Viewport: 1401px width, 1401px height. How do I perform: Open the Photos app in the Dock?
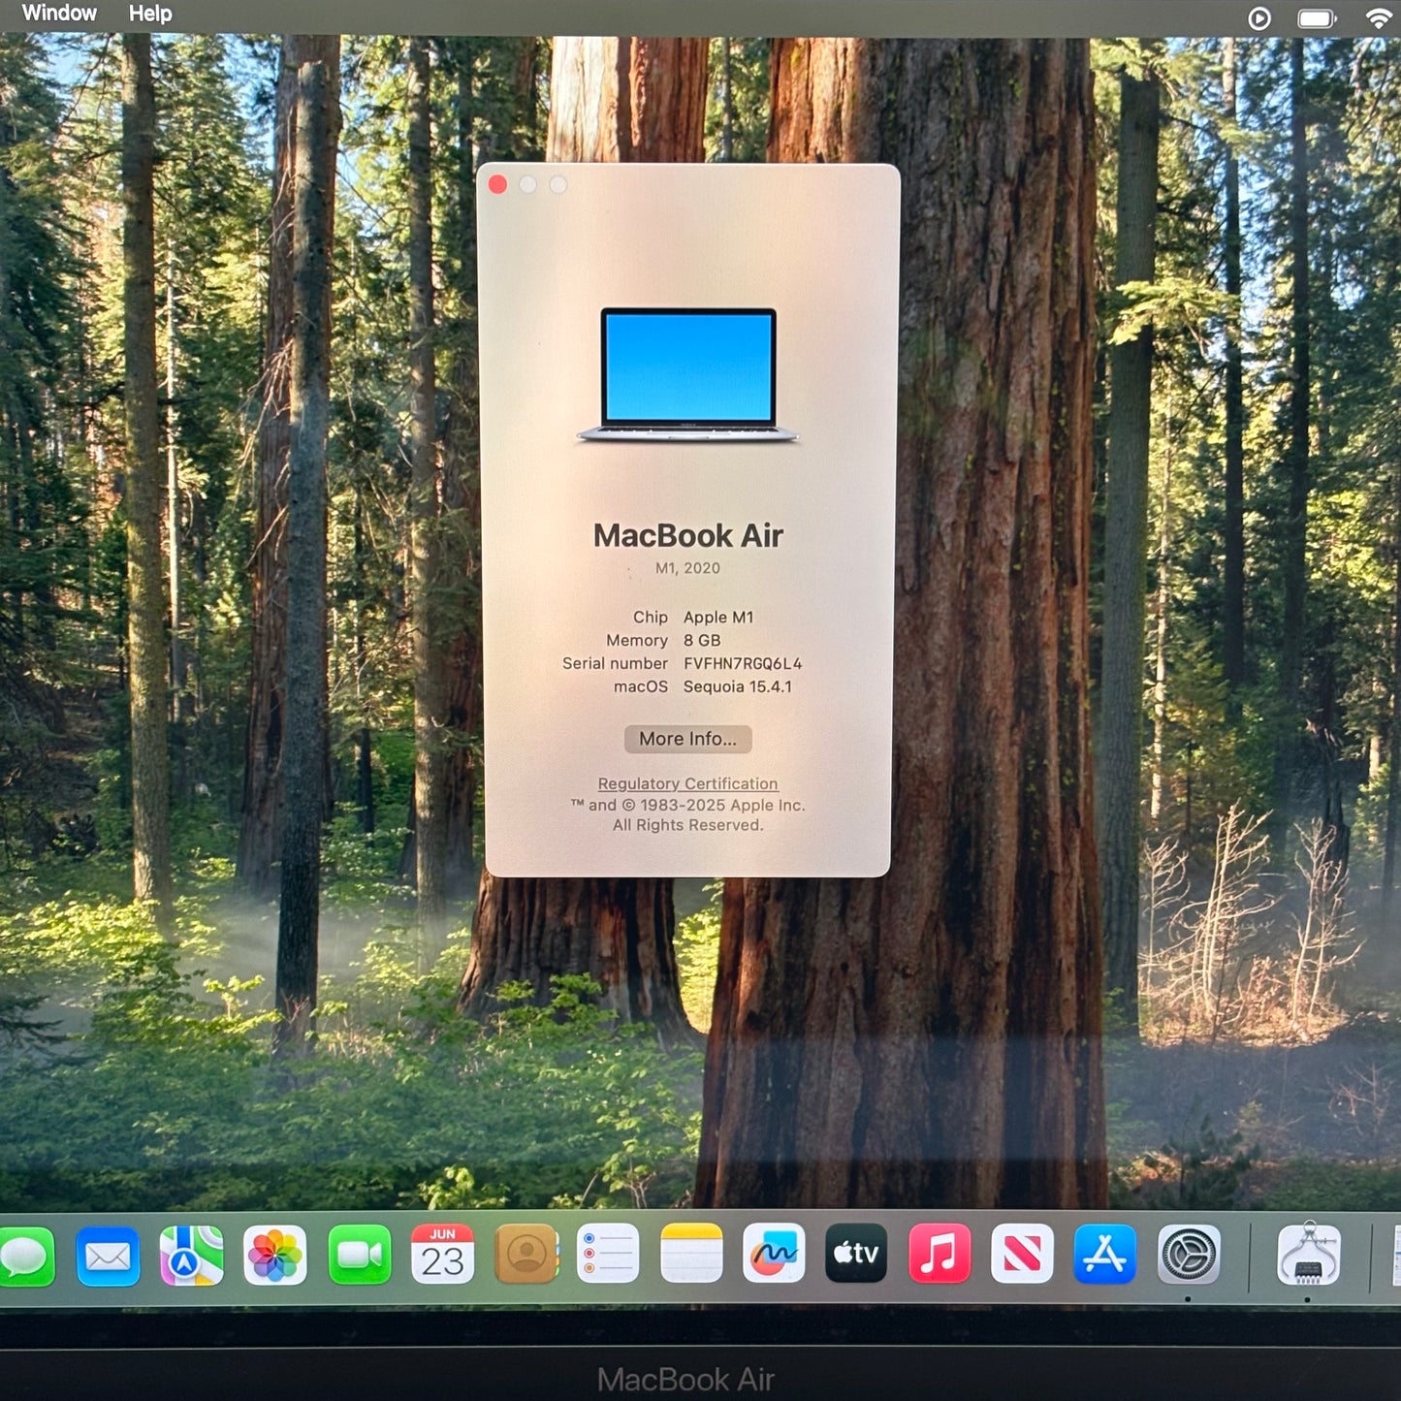(275, 1256)
